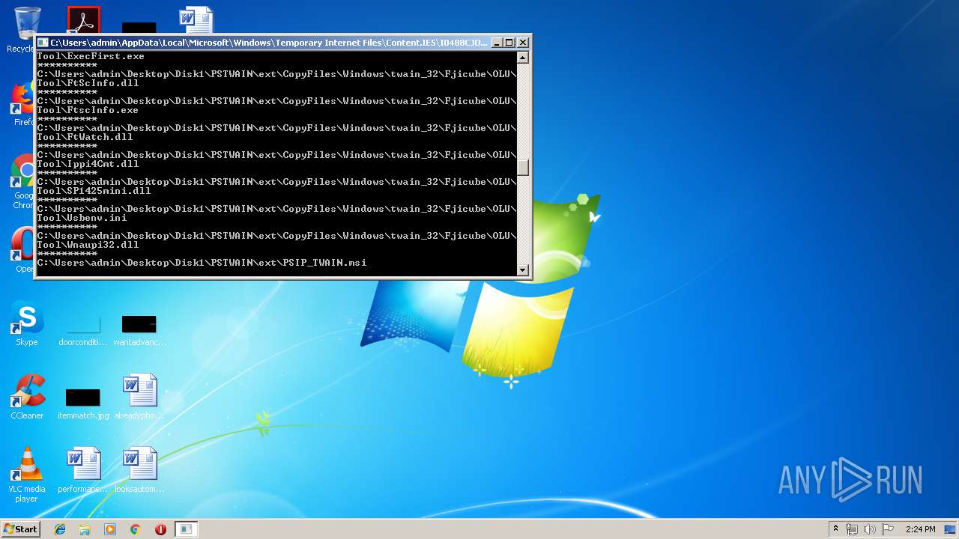Click the PSIP_TWAIN.msi path line
959x539 pixels.
click(202, 263)
